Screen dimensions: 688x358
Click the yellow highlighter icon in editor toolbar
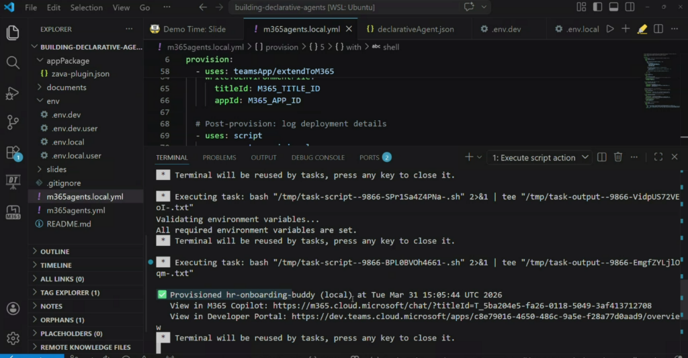[642, 30]
